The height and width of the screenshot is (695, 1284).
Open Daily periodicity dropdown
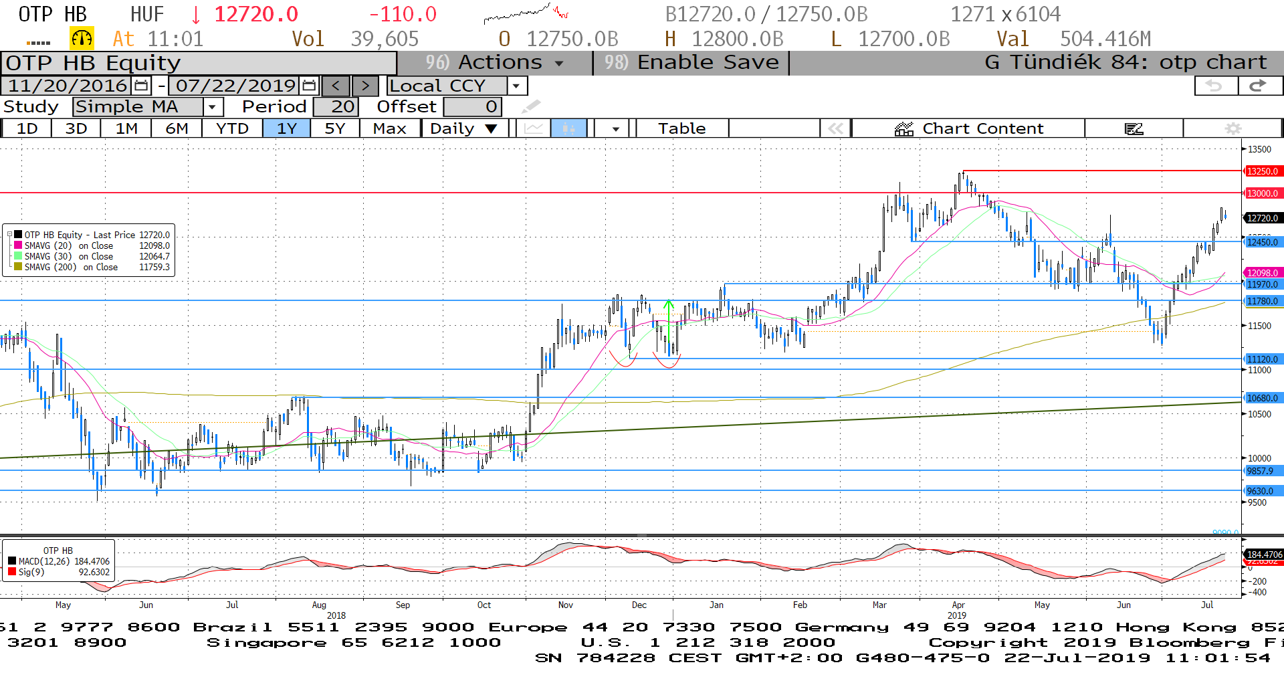[464, 128]
